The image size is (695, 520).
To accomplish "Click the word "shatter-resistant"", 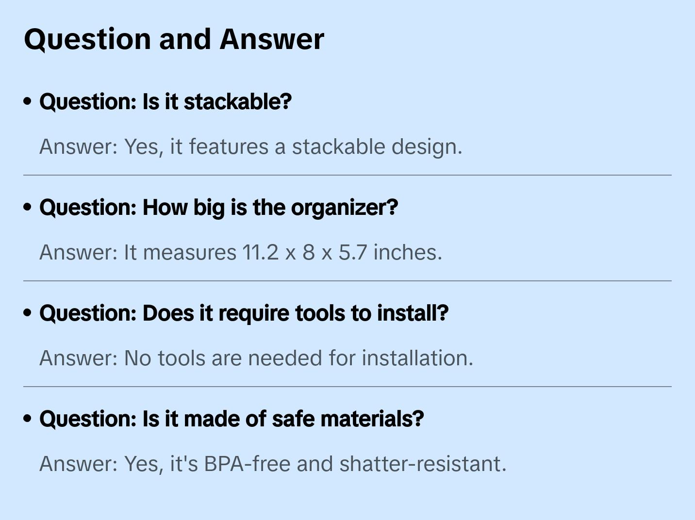I will pyautogui.click(x=422, y=464).
